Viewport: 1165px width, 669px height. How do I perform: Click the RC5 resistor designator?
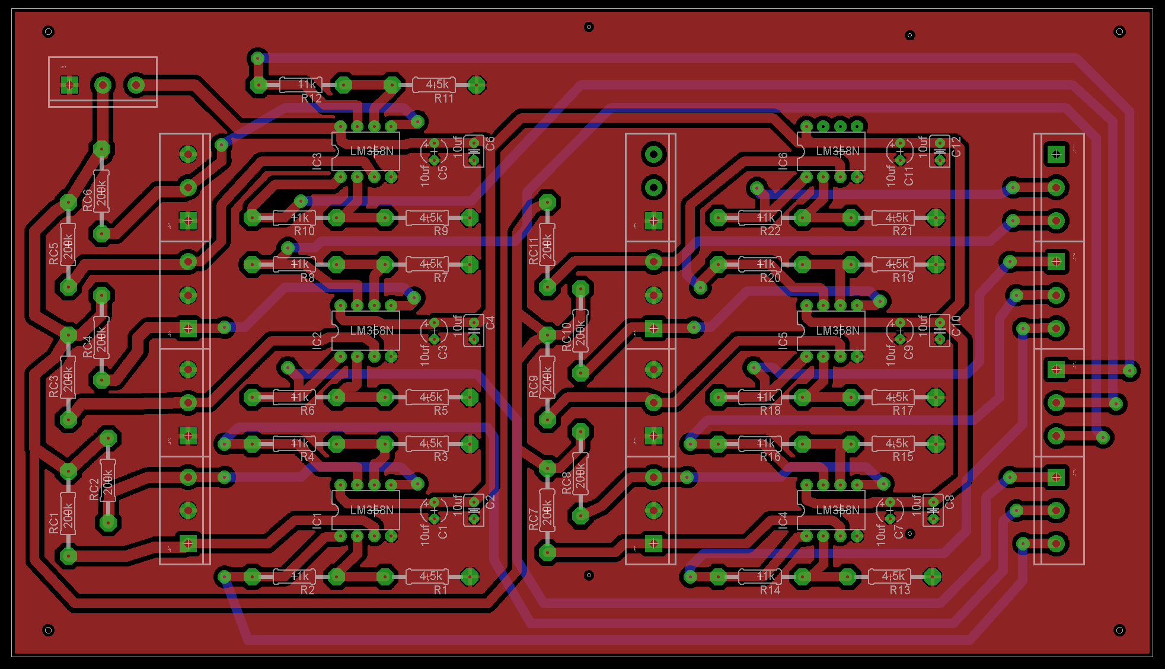tap(54, 253)
